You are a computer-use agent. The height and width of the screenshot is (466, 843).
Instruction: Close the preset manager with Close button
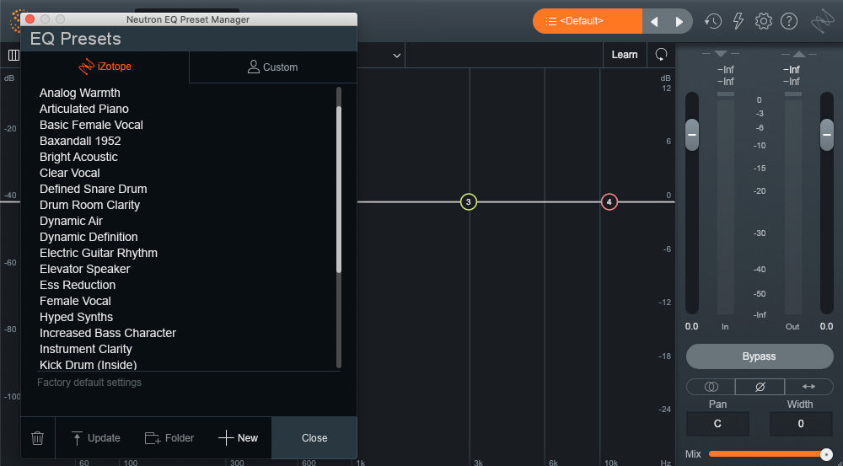[x=314, y=438]
